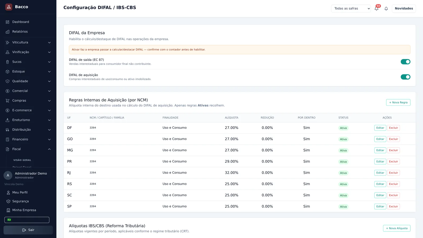Click the Administrador Demo avatar
The width and height of the screenshot is (423, 238).
[8, 175]
